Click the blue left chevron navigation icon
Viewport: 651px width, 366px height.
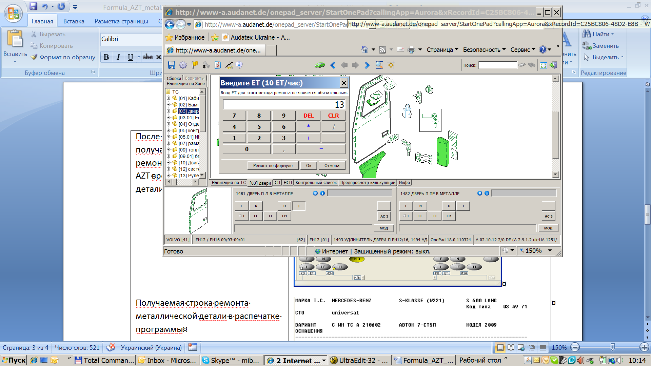[x=333, y=65]
